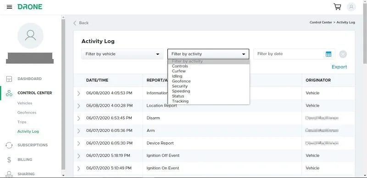367x178 pixels.
Task: Click the Back arrow link
Action: (81, 23)
